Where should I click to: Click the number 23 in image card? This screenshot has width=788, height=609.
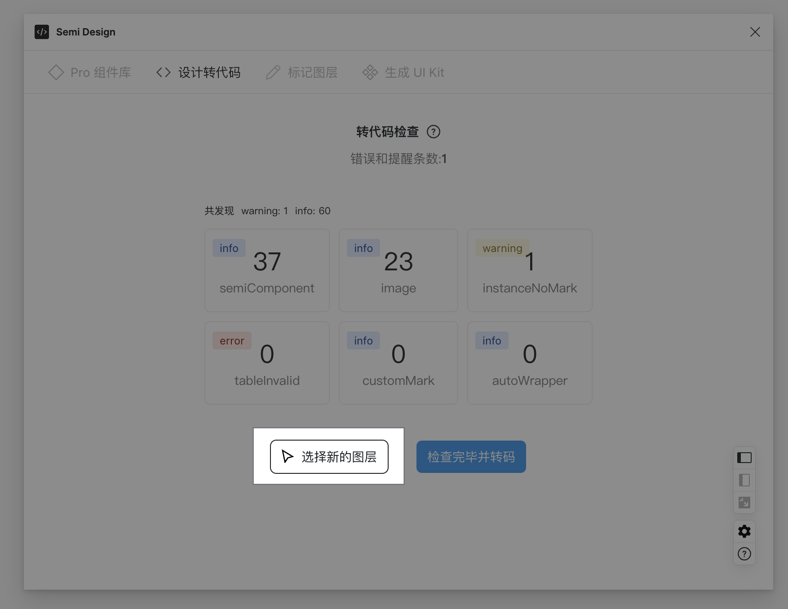pos(398,261)
